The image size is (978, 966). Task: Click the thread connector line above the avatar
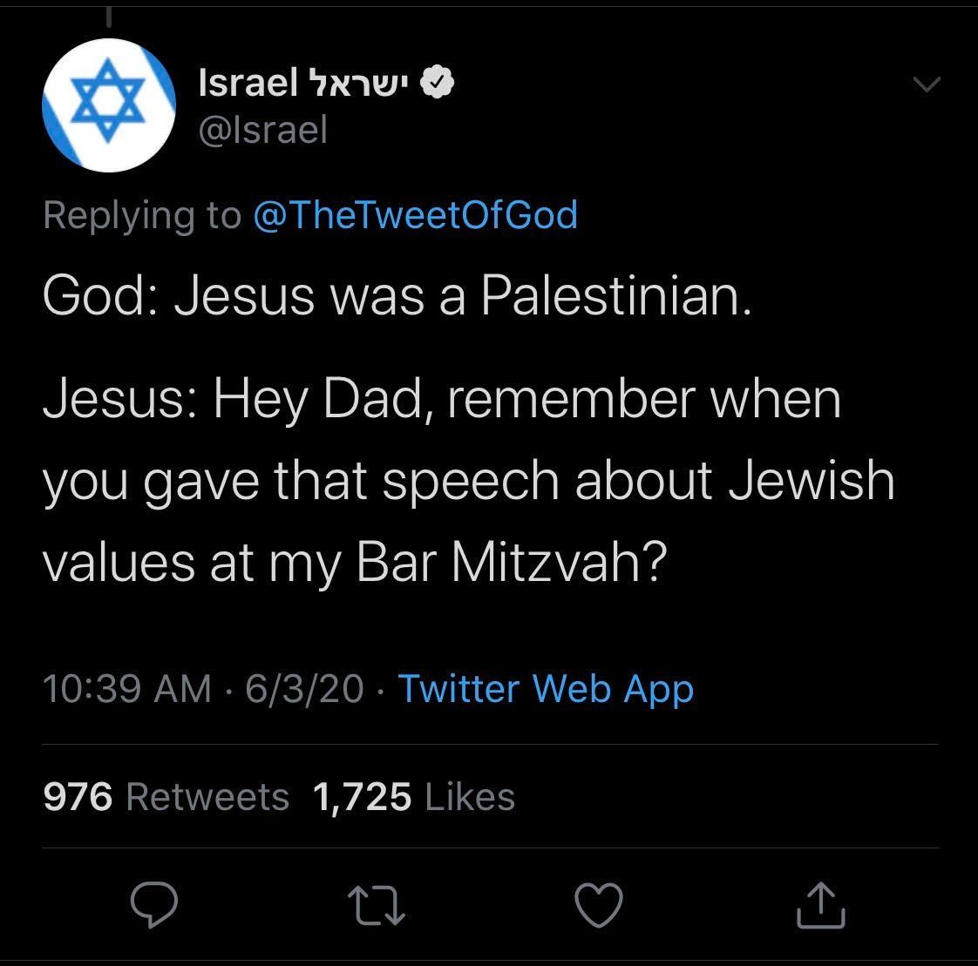(108, 16)
